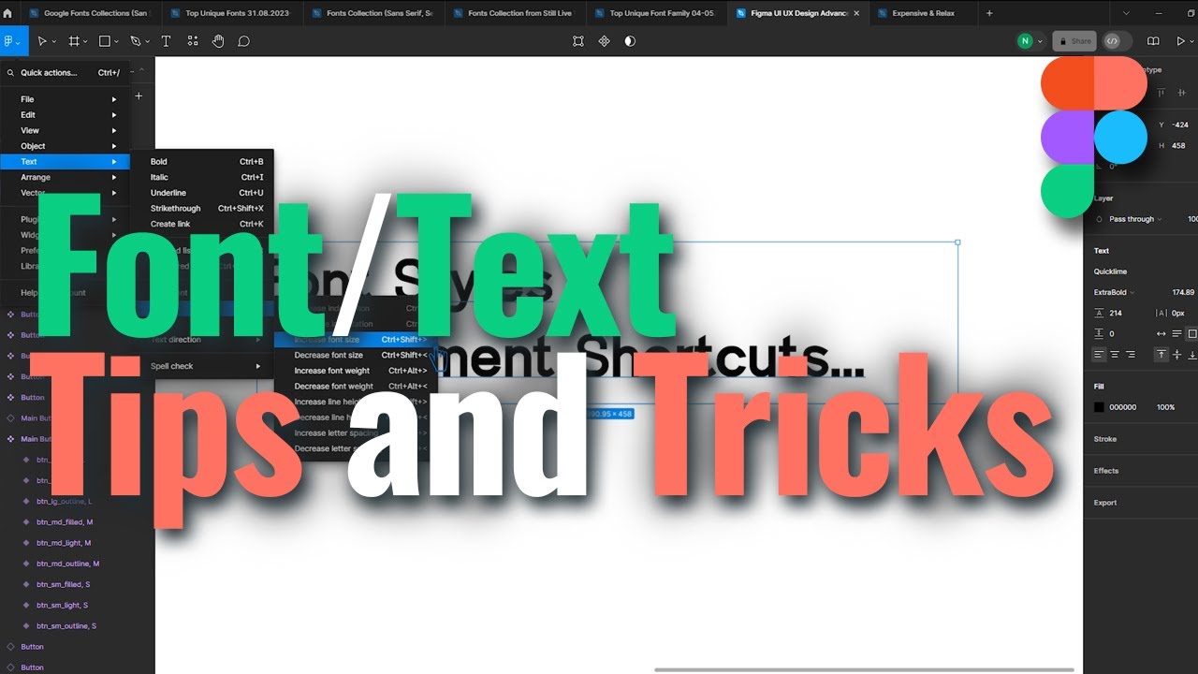Enable left text alignment in the Text panel

[1098, 354]
